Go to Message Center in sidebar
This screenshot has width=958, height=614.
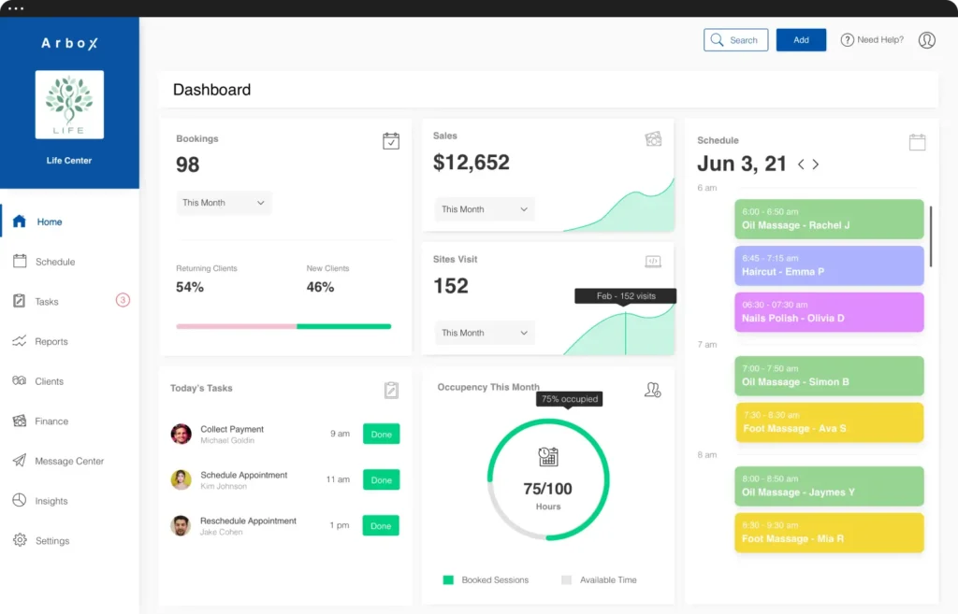pyautogui.click(x=68, y=462)
